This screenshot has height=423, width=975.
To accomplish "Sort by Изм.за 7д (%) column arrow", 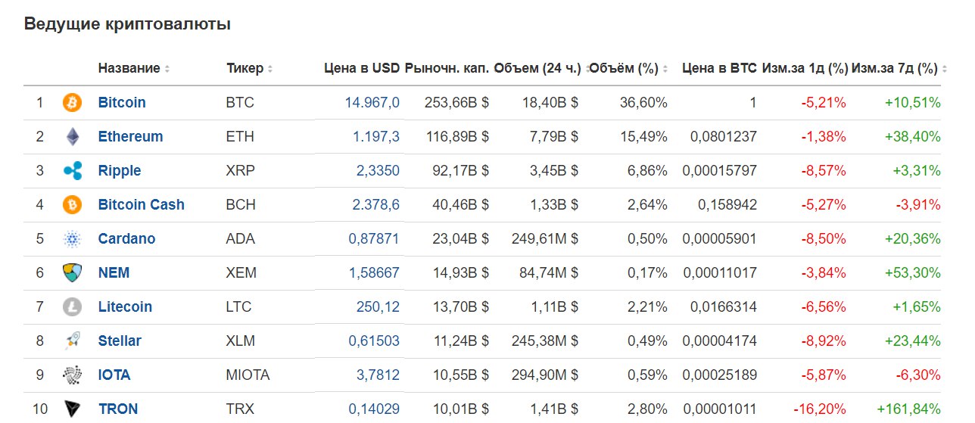I will click(x=945, y=69).
